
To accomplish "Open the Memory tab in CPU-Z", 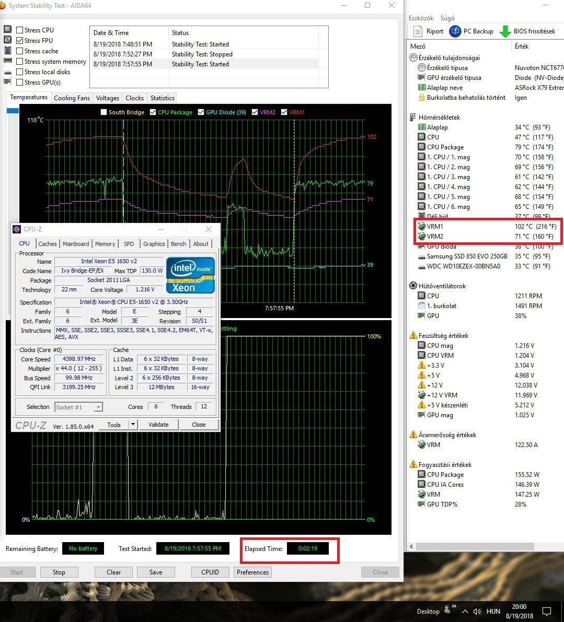I will (x=105, y=244).
